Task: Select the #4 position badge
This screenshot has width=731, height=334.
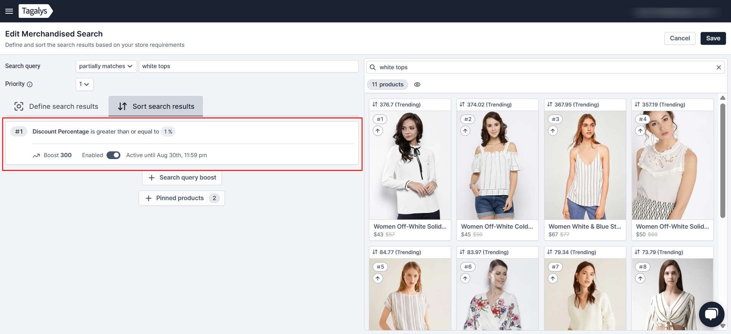Action: coord(643,119)
